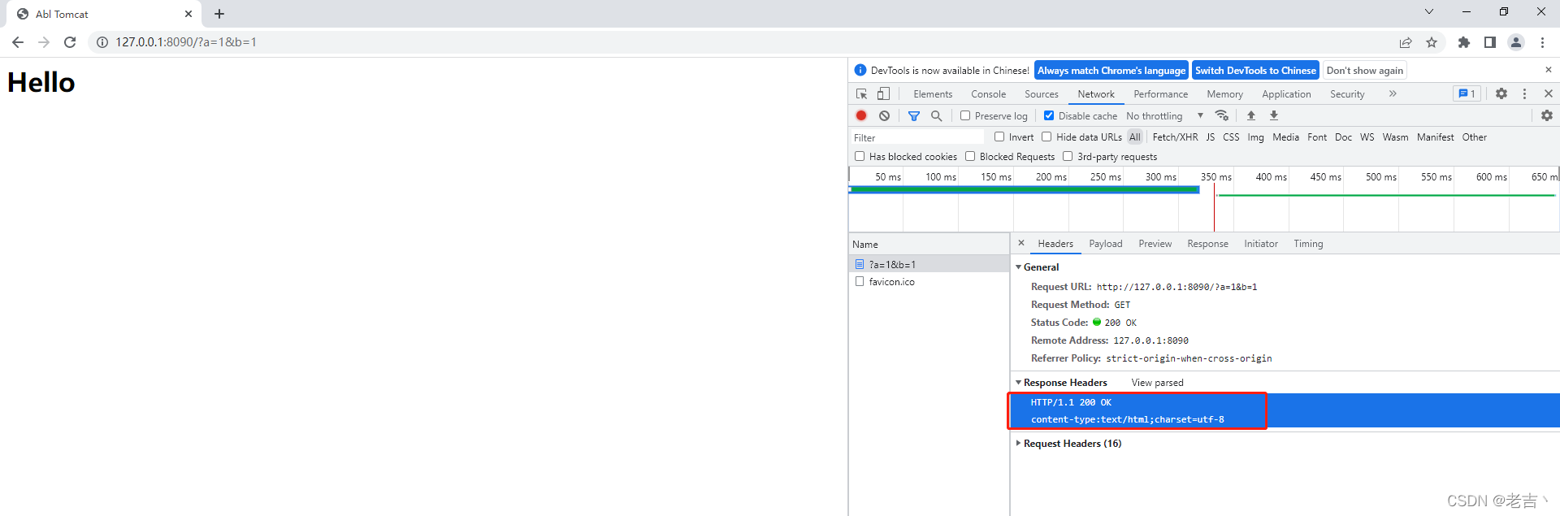The width and height of the screenshot is (1560, 516).
Task: Open DevTools settings gear
Action: click(x=1501, y=94)
